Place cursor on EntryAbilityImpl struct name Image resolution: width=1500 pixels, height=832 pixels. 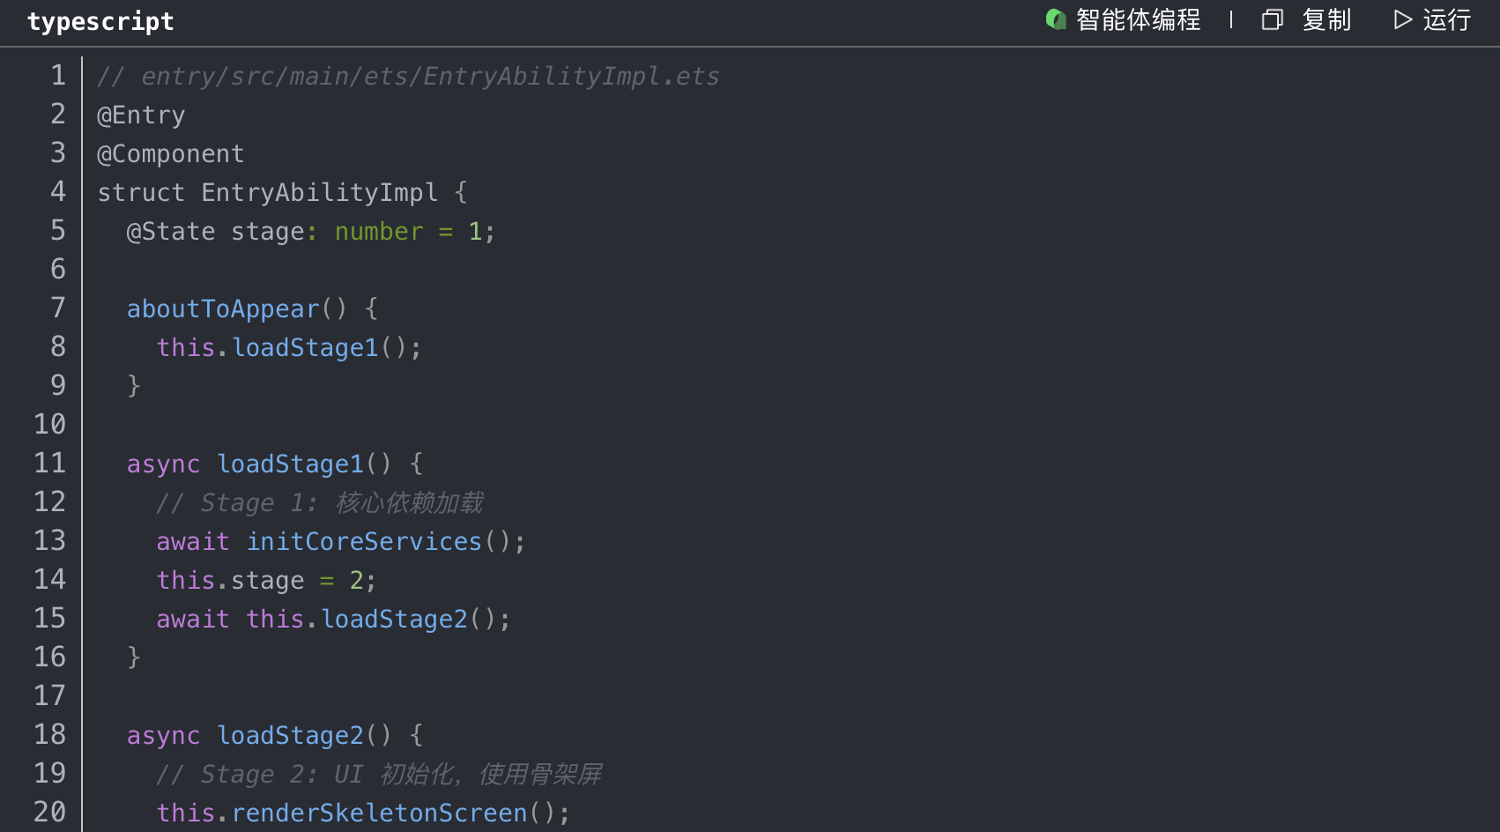[x=319, y=193]
